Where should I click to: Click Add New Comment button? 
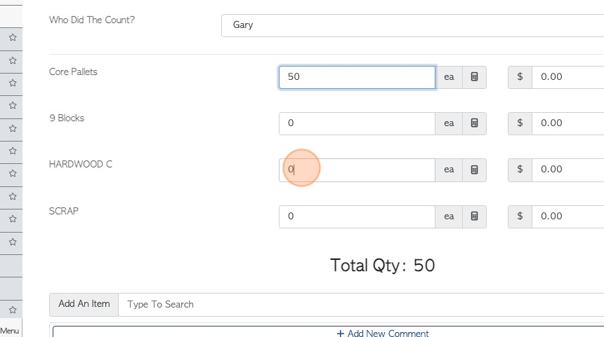click(x=383, y=333)
